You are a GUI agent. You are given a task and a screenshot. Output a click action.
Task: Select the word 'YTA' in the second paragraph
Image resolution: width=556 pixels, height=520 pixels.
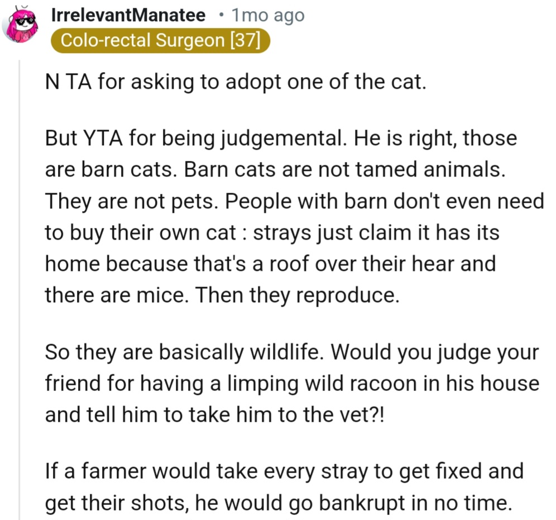tap(103, 138)
